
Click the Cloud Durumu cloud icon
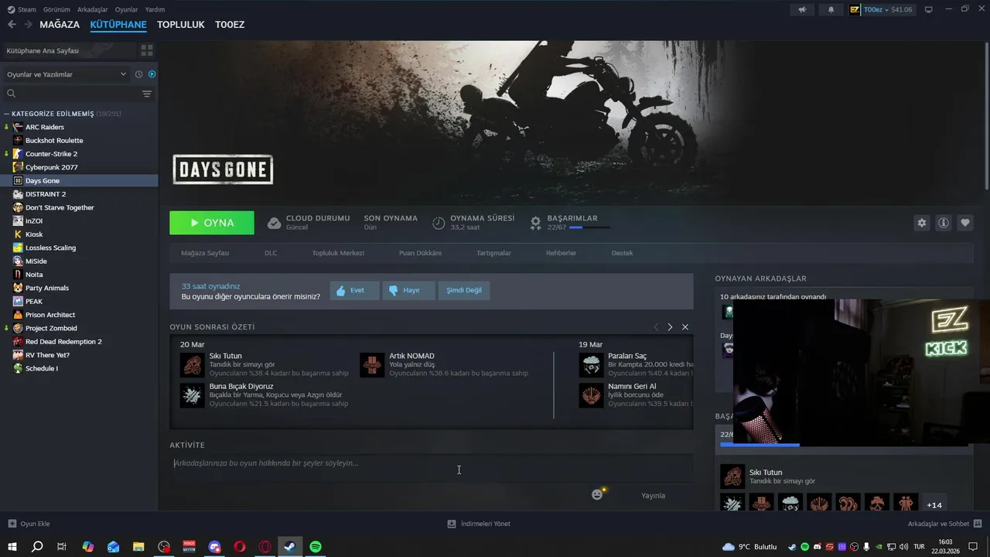coord(274,223)
